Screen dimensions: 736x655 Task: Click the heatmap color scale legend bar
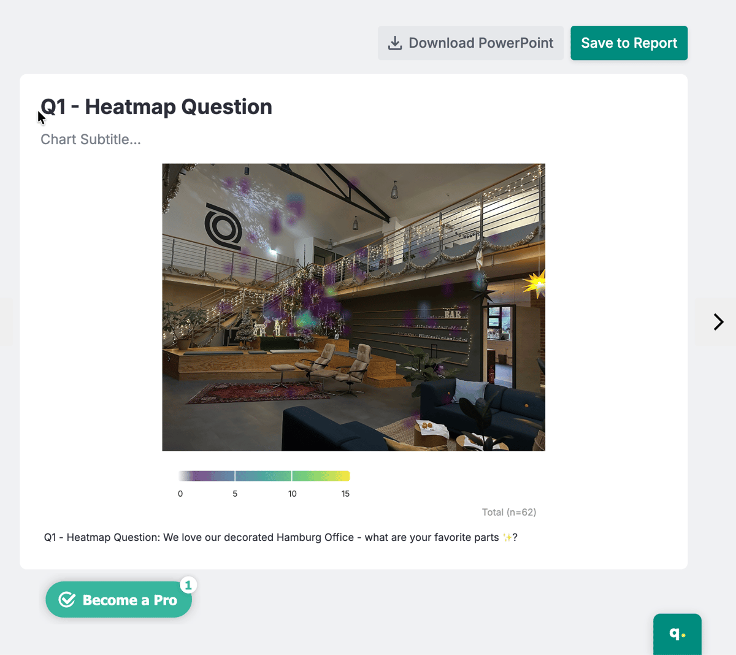[264, 476]
